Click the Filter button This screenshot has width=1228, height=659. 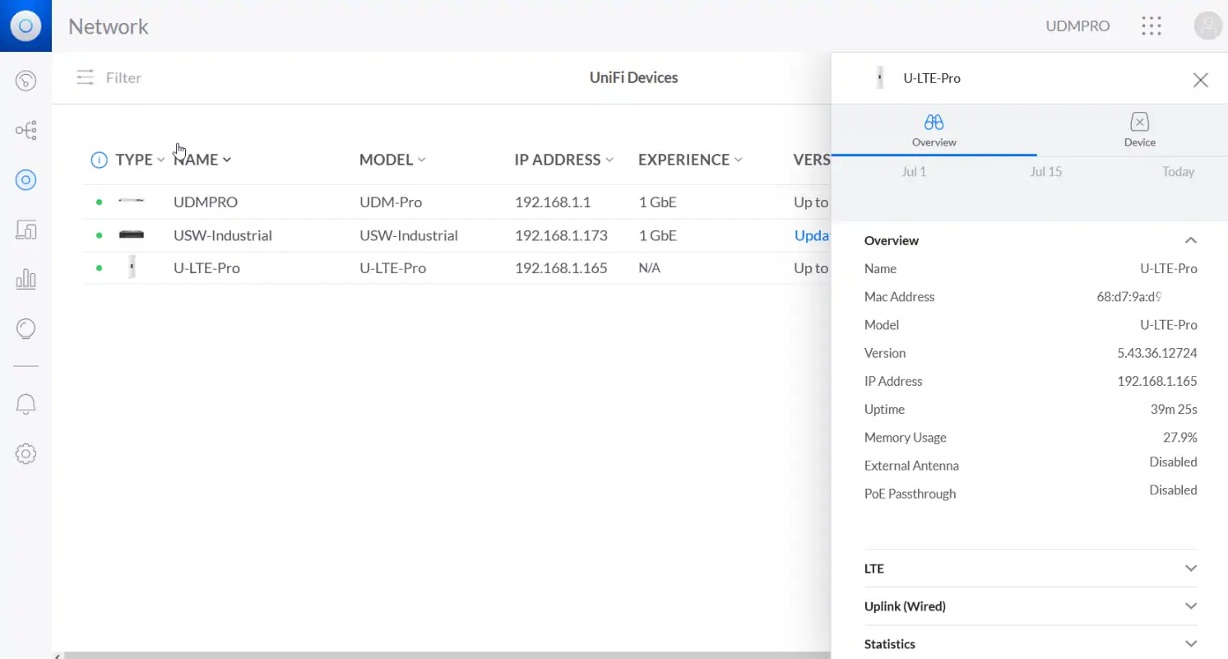point(109,78)
